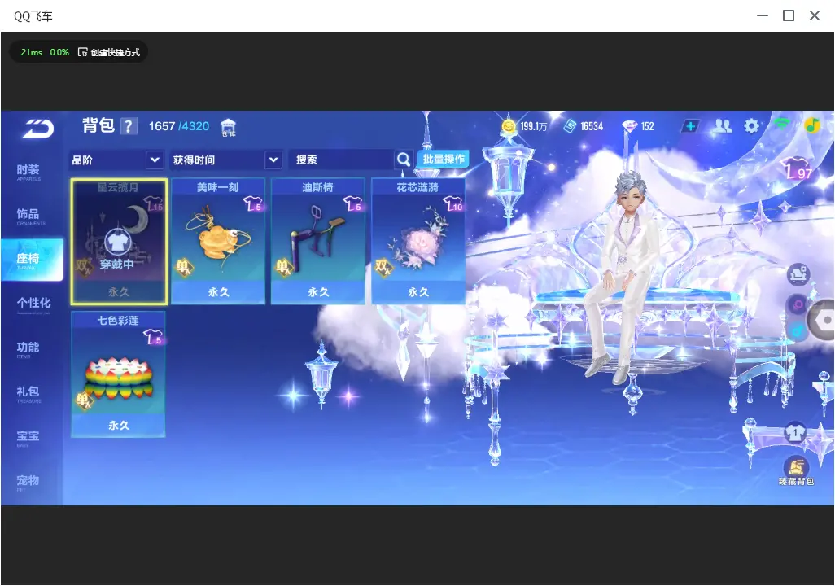This screenshot has width=835, height=586.
Task: Click the fashion score shirt icon 97
Action: pos(796,168)
